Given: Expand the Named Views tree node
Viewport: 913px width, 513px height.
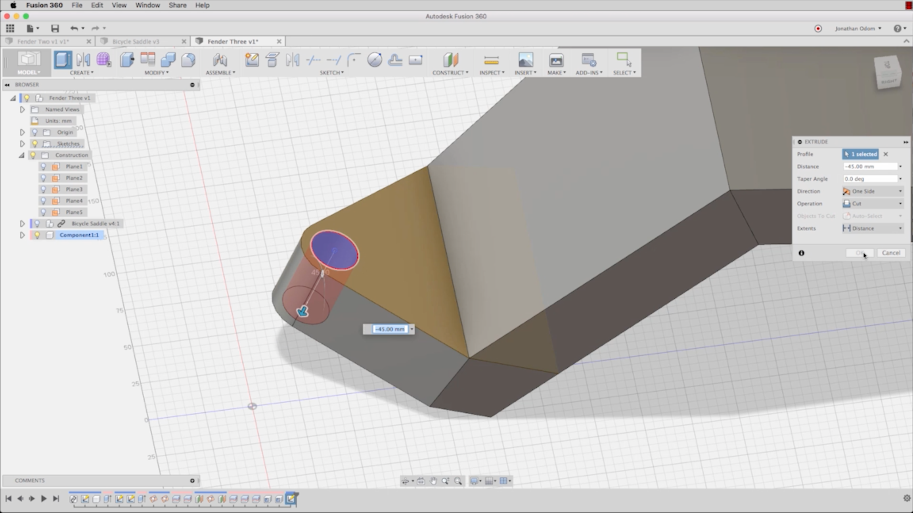Looking at the screenshot, I should coord(22,109).
